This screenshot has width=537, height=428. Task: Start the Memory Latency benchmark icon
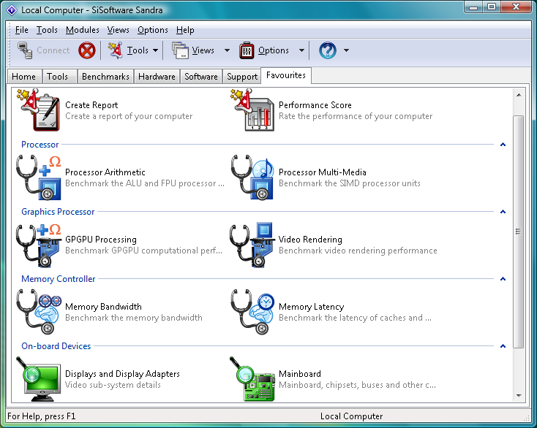click(252, 312)
